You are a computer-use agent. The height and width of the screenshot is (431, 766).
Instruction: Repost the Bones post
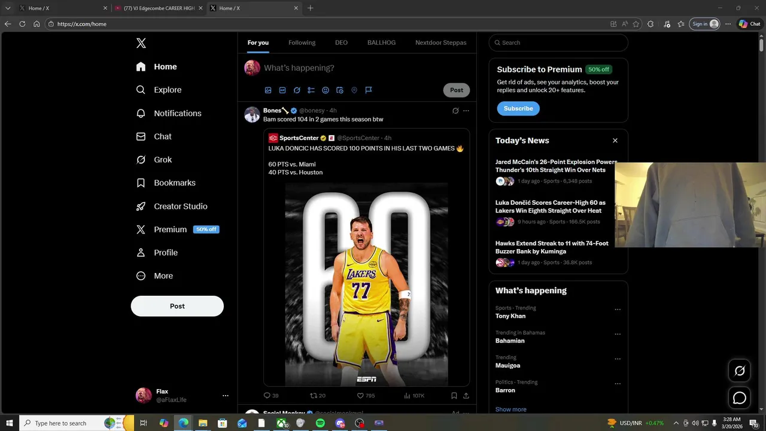pos(317,396)
